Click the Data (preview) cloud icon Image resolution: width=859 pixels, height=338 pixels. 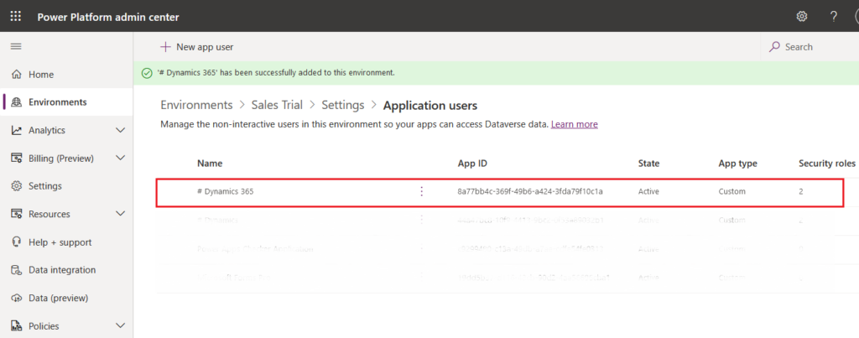(17, 299)
